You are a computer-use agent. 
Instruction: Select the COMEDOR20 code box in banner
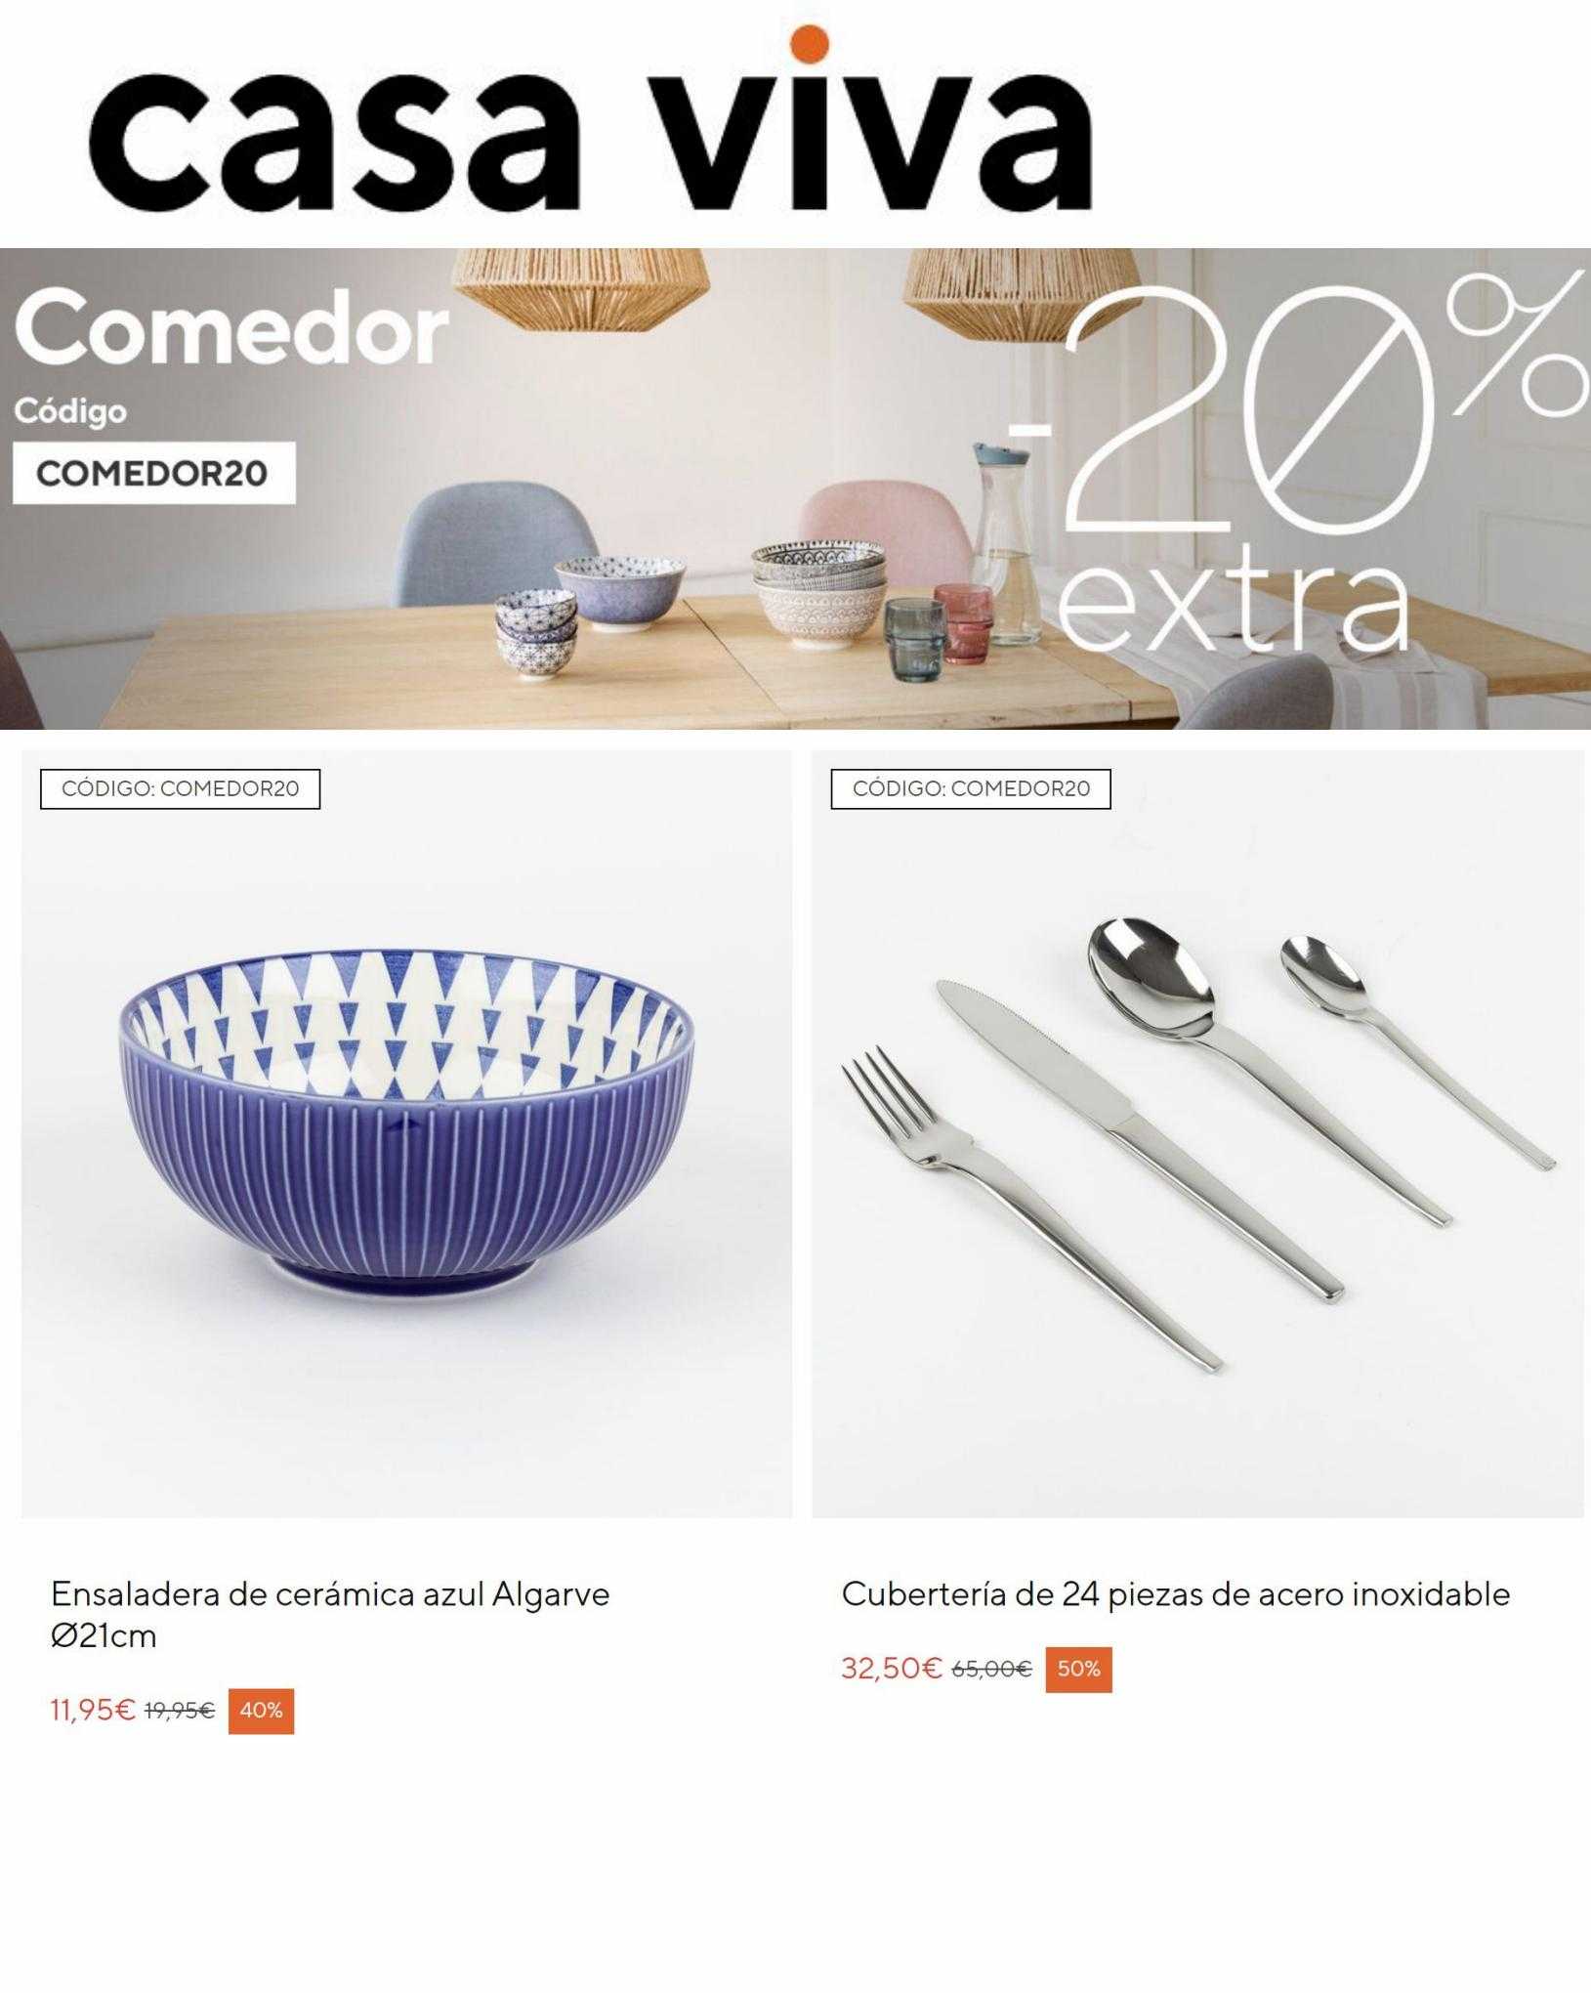pos(153,473)
